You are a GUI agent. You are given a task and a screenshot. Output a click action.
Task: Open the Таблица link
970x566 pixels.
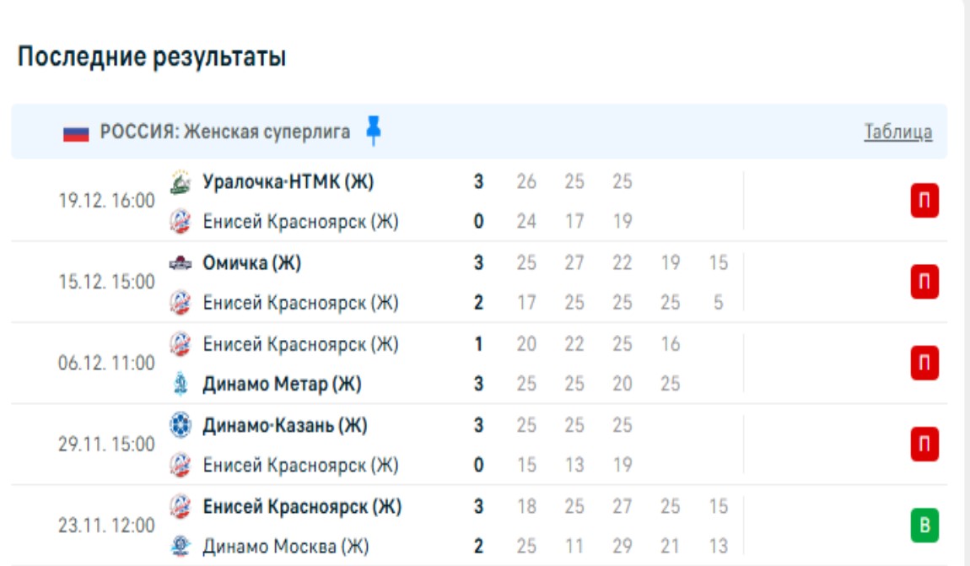[x=897, y=132]
